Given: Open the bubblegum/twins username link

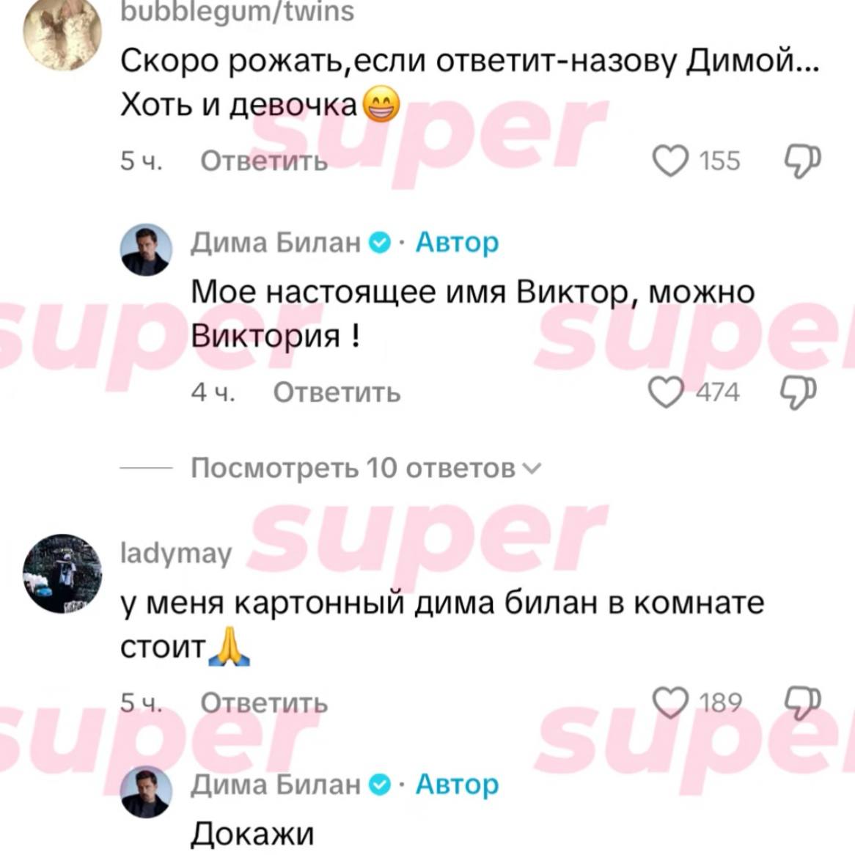Looking at the screenshot, I should 237,12.
